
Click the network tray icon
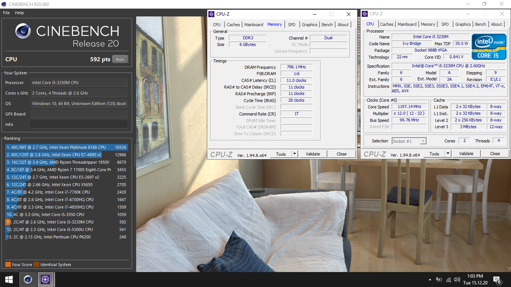point(448,280)
